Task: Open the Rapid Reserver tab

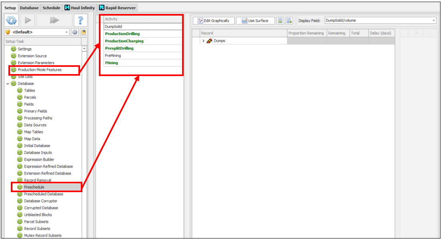Action: (x=118, y=8)
